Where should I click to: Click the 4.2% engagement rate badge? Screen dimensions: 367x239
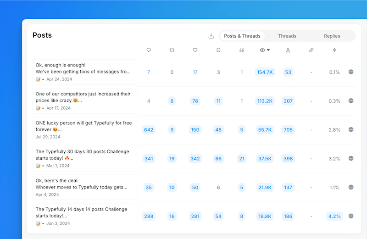(334, 216)
